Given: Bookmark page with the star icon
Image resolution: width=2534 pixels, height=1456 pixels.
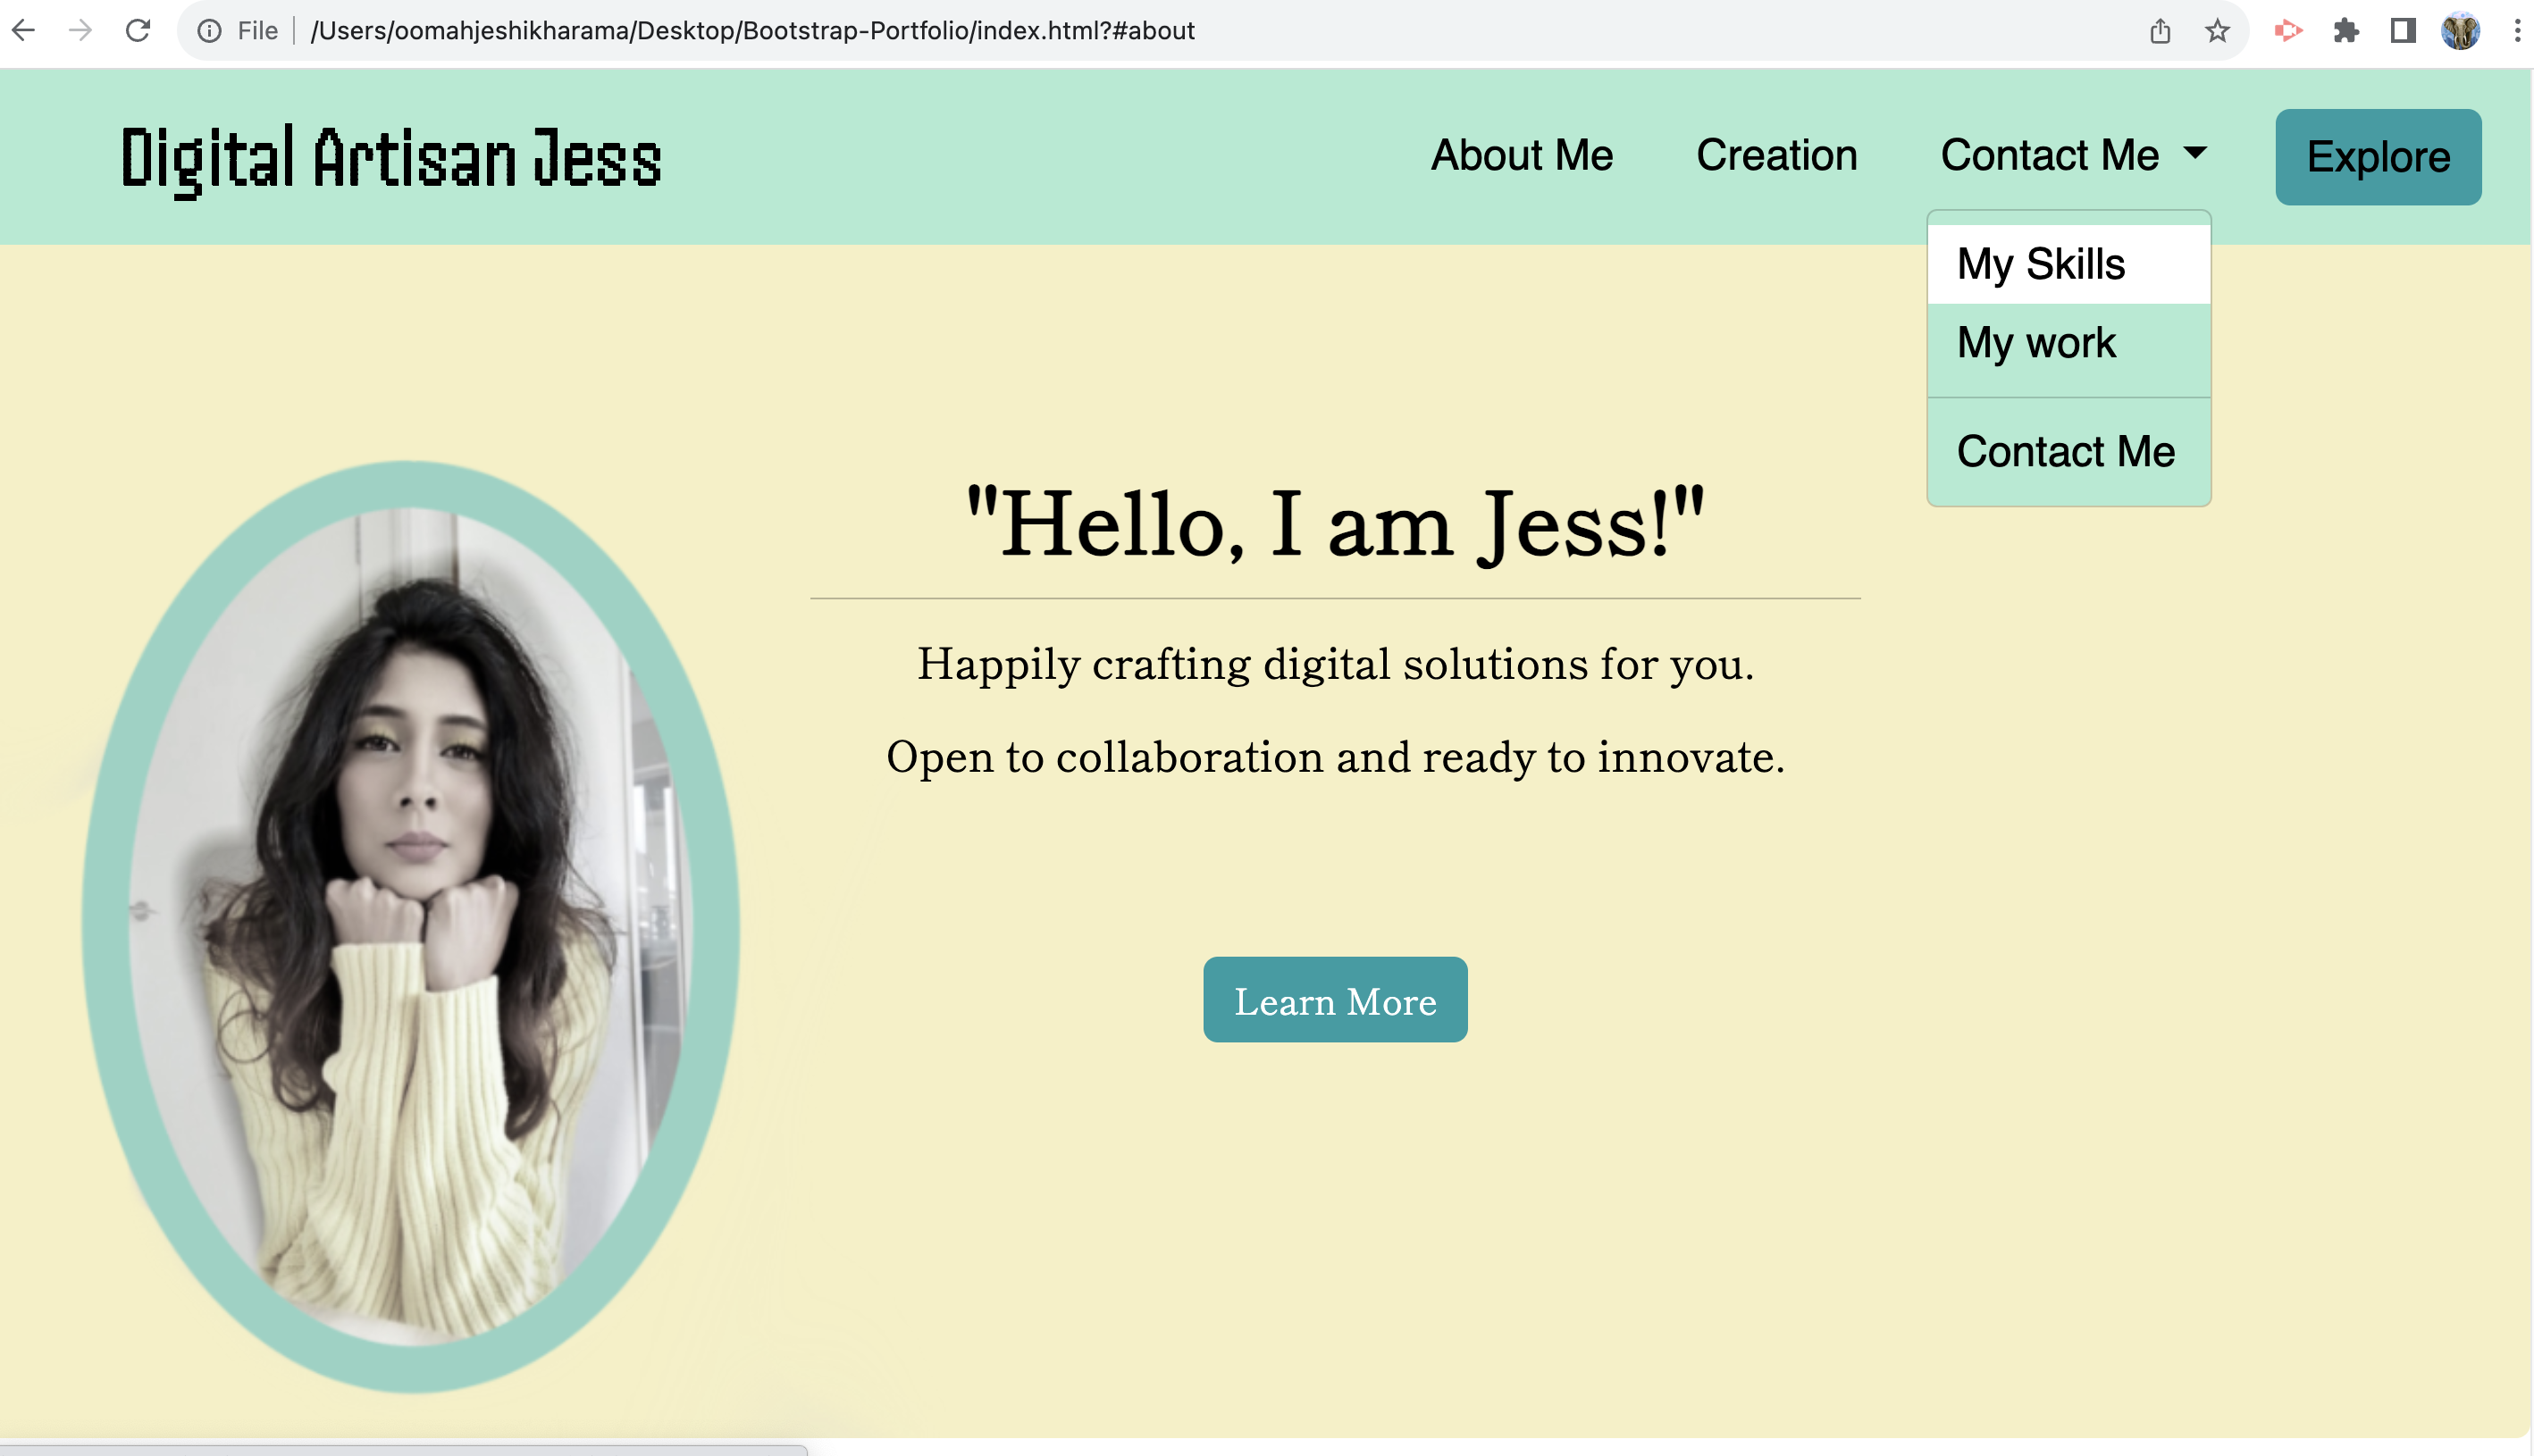Looking at the screenshot, I should tap(2217, 31).
